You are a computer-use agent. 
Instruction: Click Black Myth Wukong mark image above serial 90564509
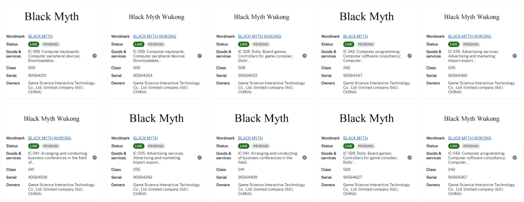click(51, 119)
